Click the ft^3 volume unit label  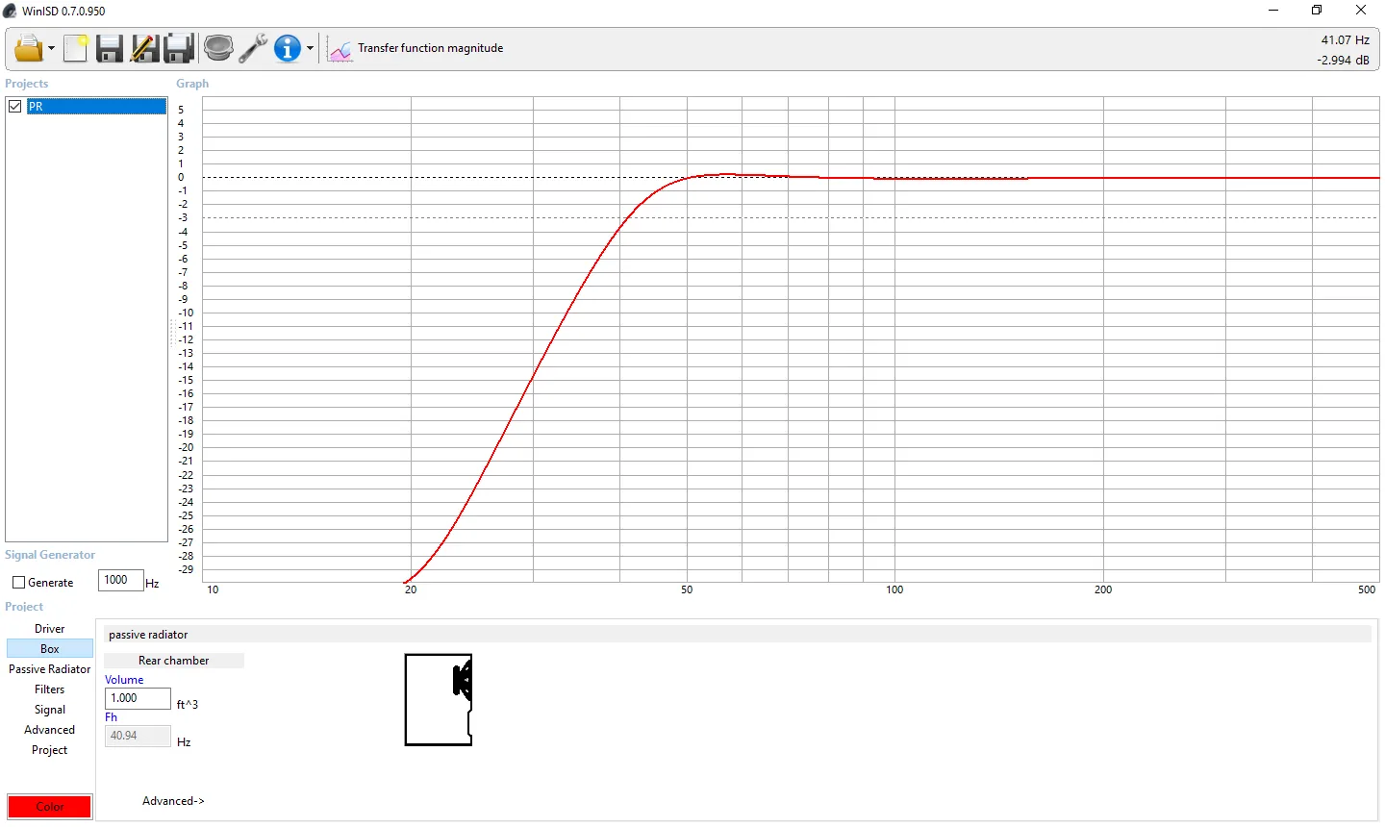(188, 705)
